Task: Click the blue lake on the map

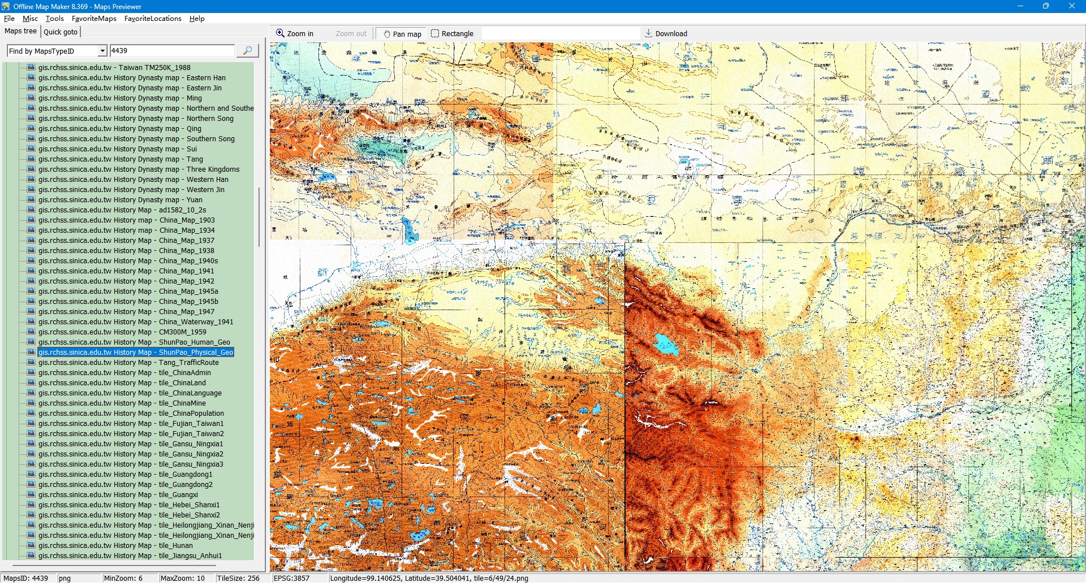Action: click(x=665, y=344)
